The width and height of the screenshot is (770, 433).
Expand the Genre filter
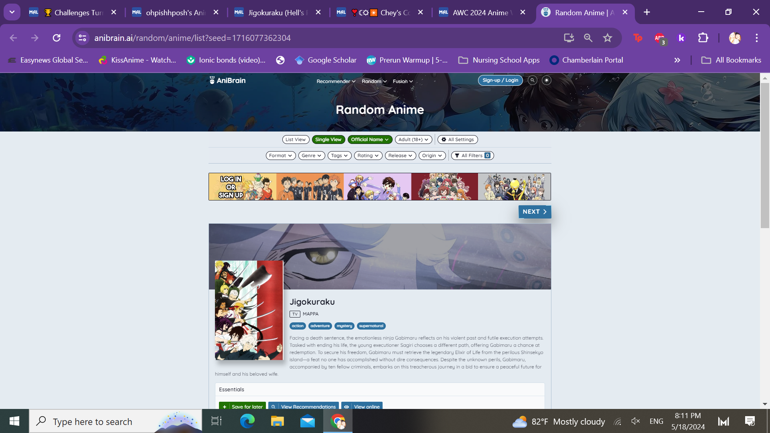[312, 156]
